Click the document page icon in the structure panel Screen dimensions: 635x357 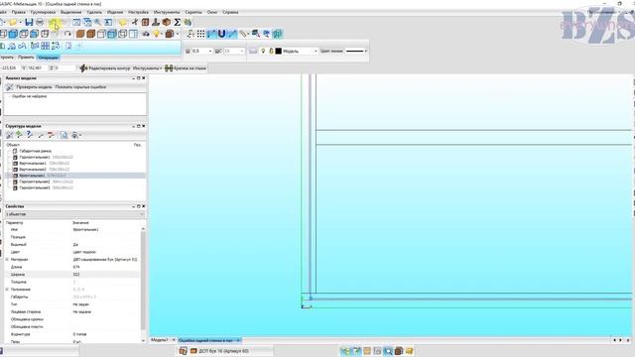[x=63, y=135]
